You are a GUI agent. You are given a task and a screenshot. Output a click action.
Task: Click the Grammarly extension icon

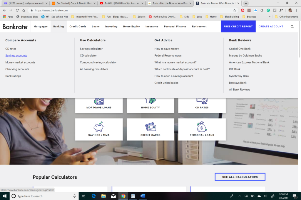click(268, 10)
